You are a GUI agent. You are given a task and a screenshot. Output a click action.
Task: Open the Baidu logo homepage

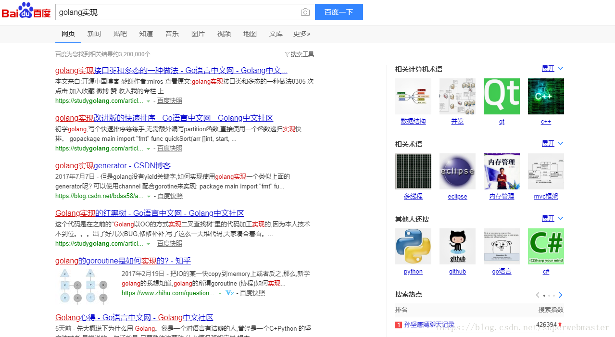26,12
